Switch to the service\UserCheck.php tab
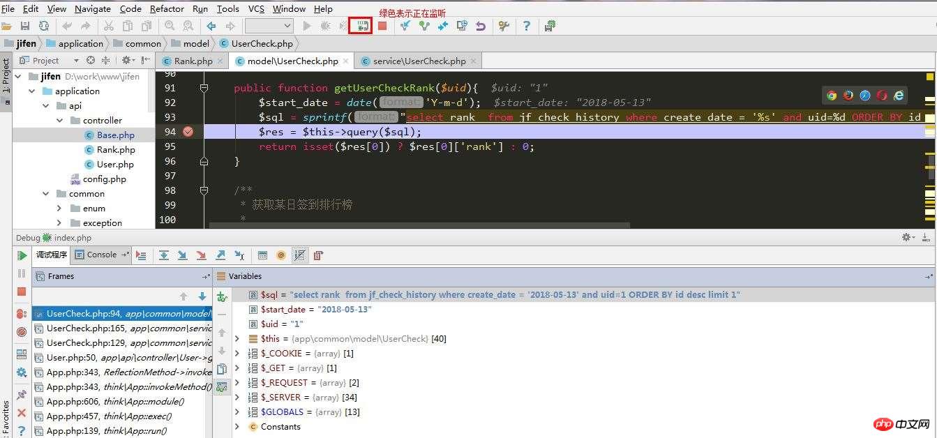The image size is (937, 438). (418, 61)
